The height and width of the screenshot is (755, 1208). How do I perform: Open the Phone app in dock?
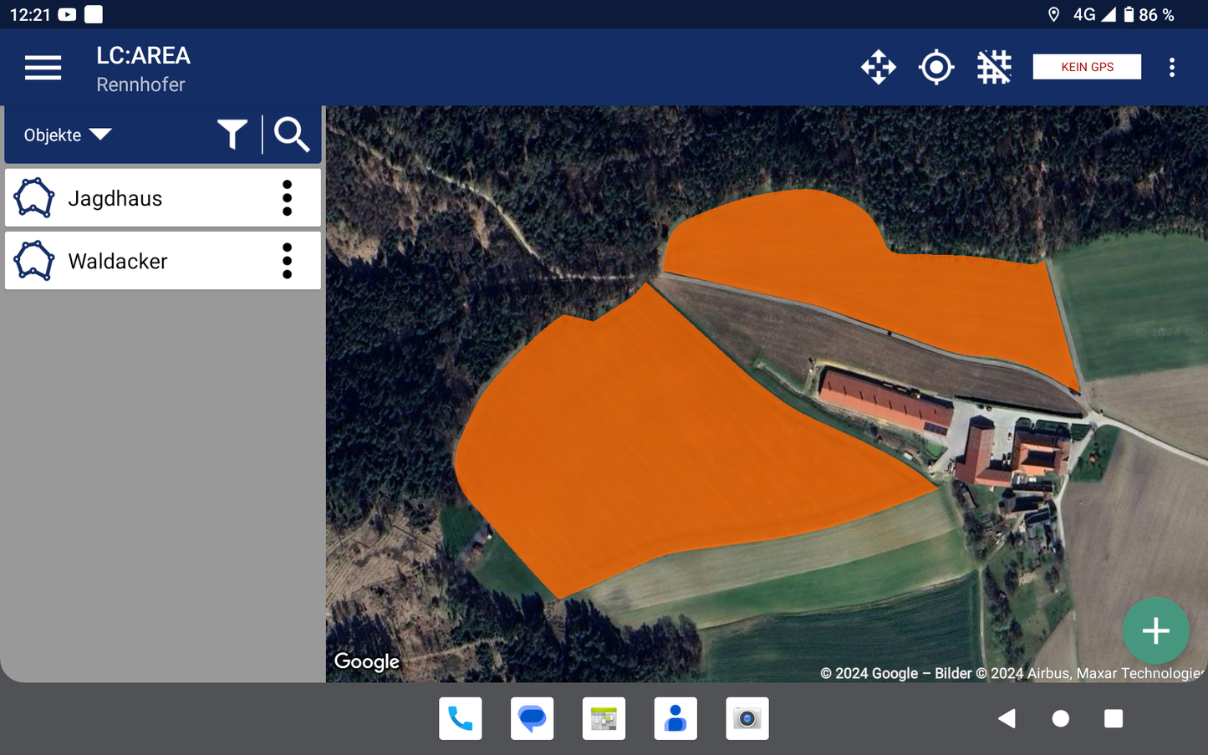coord(461,718)
